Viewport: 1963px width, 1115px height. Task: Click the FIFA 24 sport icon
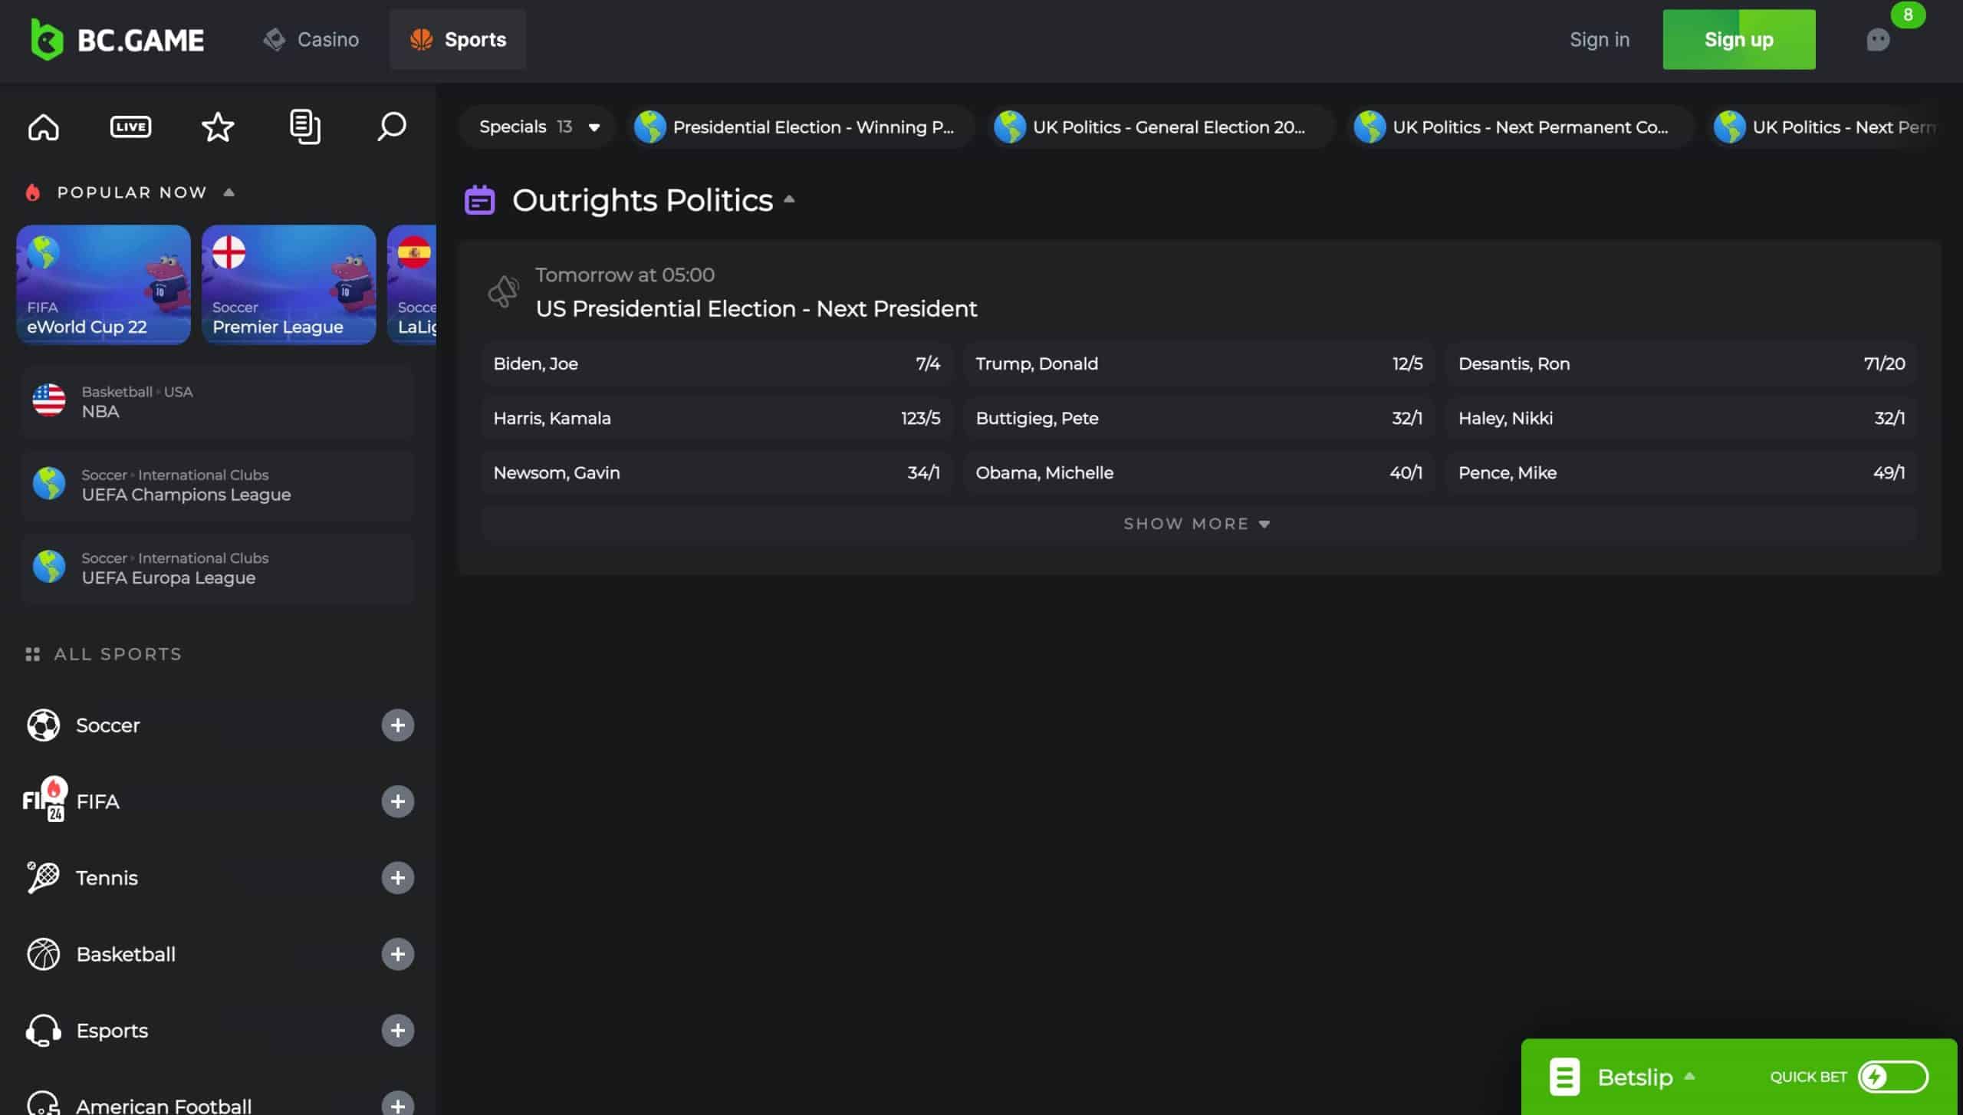pyautogui.click(x=44, y=800)
